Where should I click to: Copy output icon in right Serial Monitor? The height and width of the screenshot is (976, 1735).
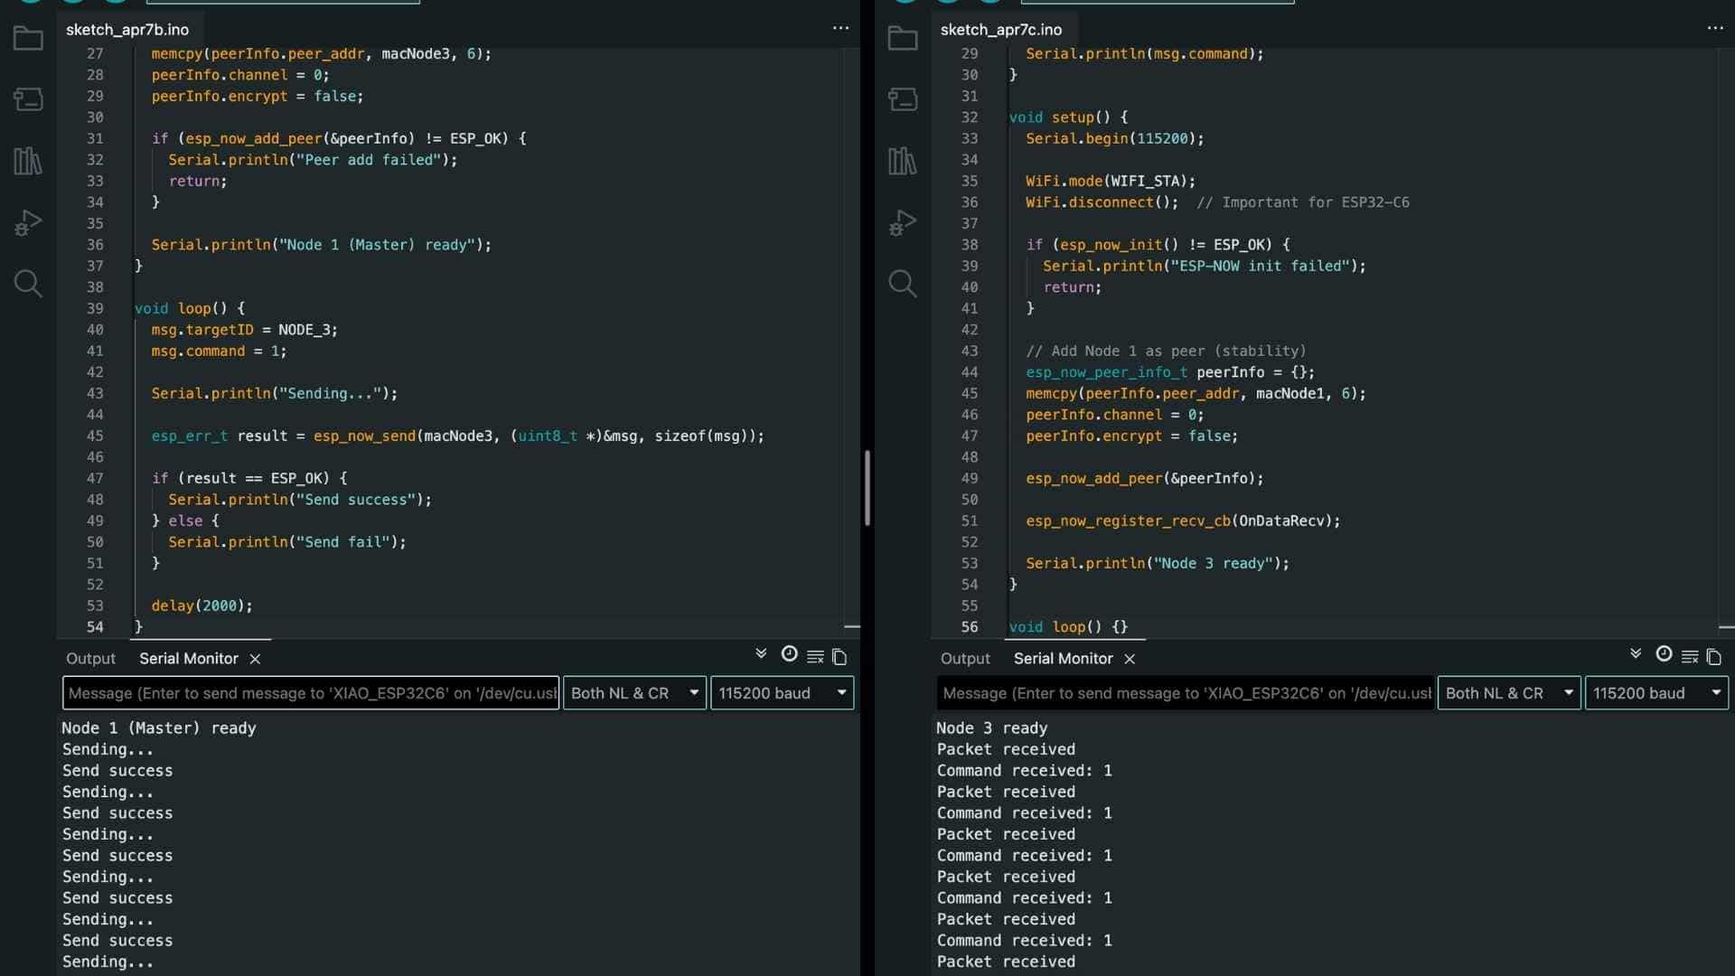(1714, 657)
